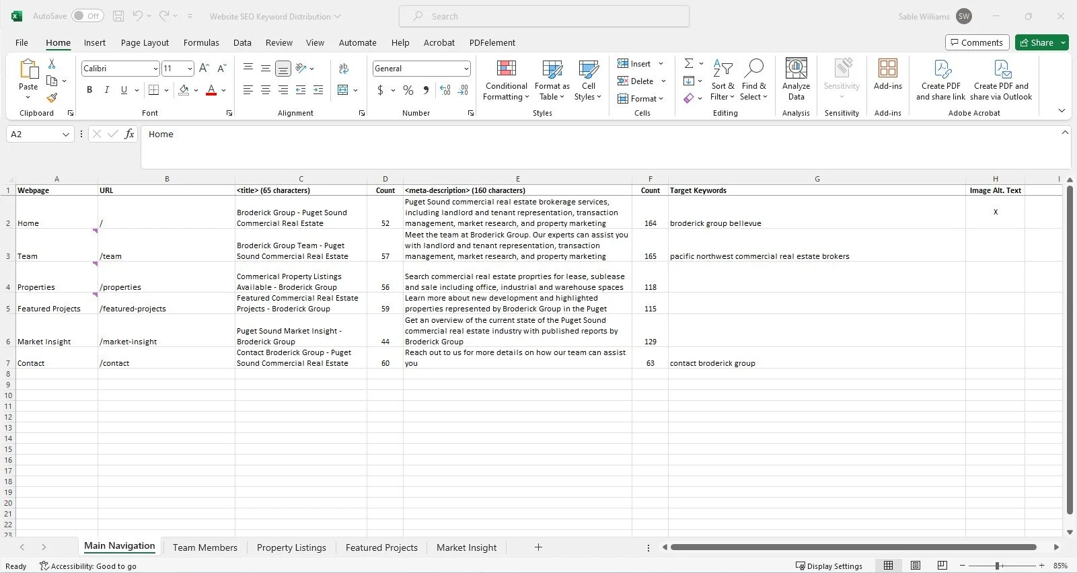The height and width of the screenshot is (573, 1077).
Task: Click the Cut scissors icon
Action: pos(52,64)
